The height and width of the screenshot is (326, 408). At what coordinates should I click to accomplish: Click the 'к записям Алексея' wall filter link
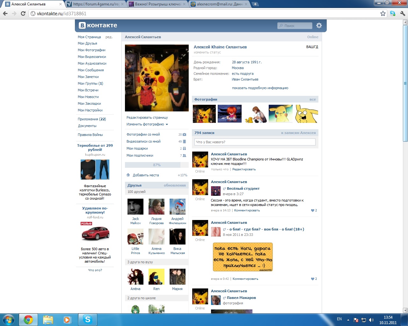(298, 133)
